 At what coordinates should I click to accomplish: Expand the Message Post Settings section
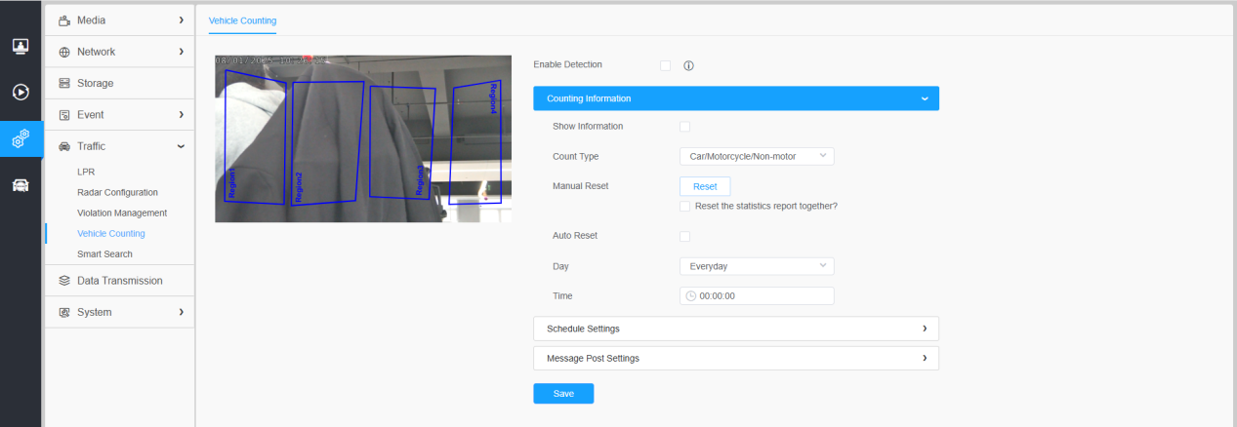(736, 358)
